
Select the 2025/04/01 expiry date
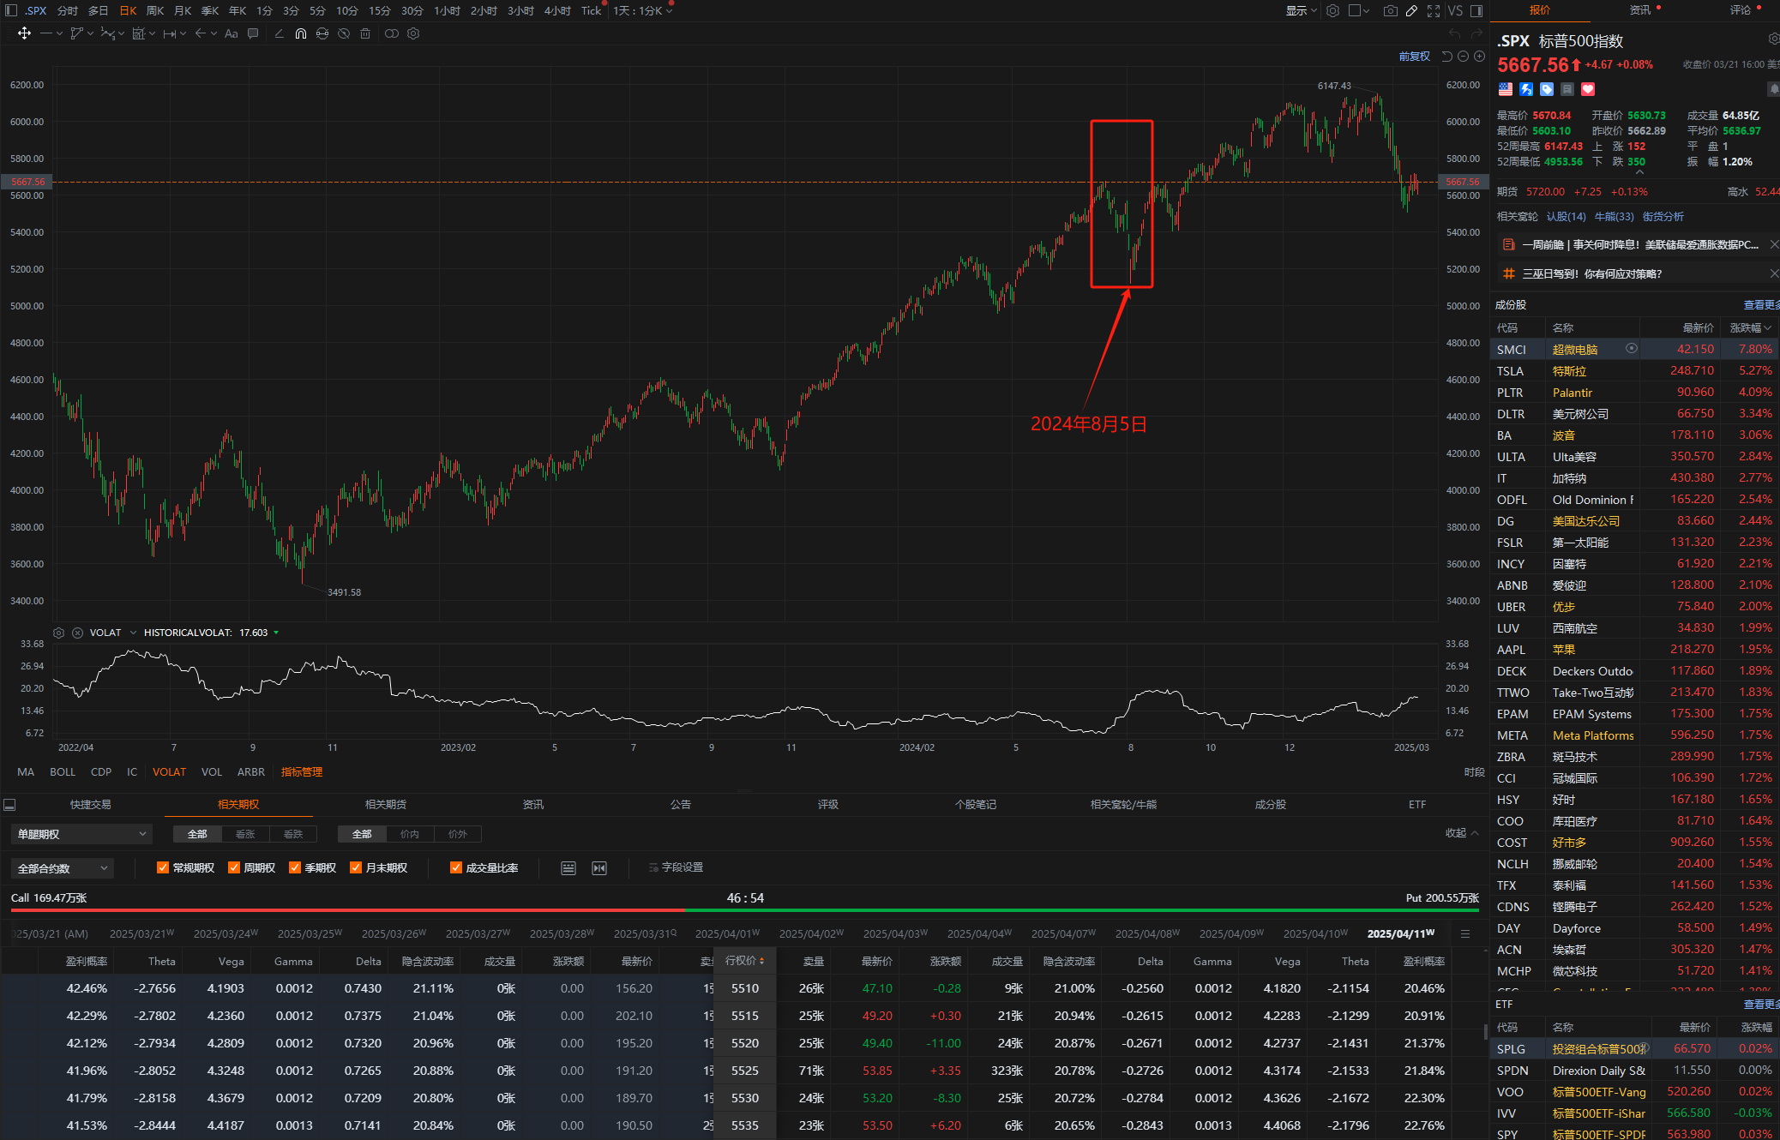tap(726, 933)
